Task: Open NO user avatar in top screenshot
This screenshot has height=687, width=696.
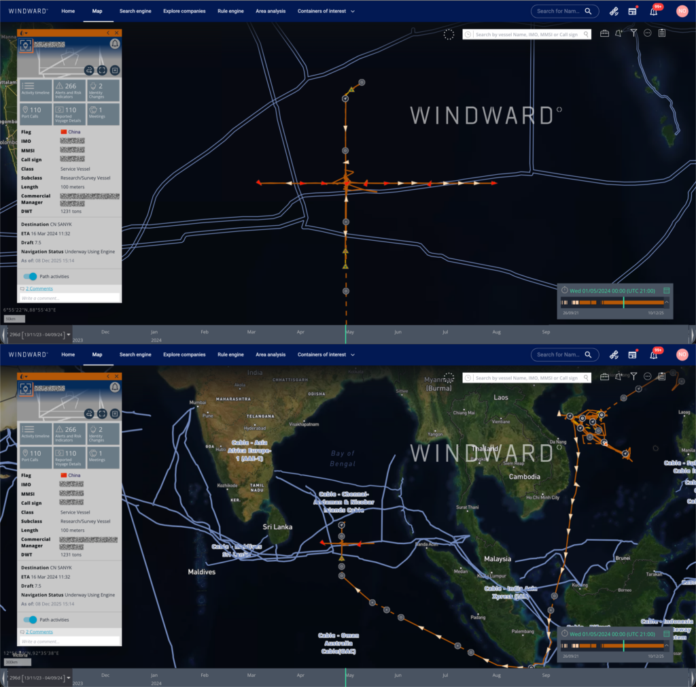Action: (682, 11)
